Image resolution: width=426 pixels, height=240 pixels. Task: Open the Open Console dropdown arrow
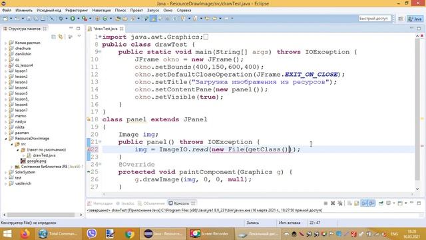pyautogui.click(x=405, y=203)
